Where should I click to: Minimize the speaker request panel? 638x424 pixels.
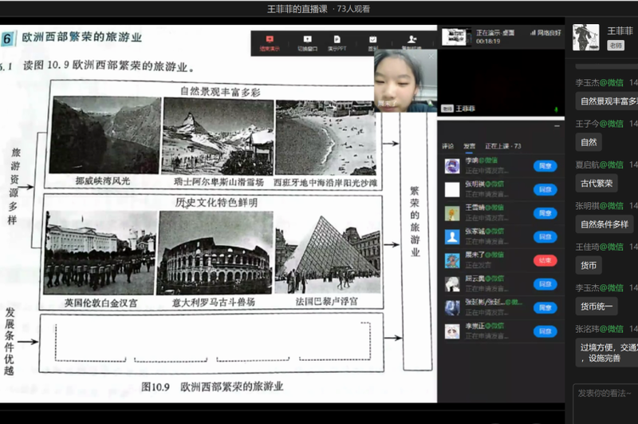point(557,126)
